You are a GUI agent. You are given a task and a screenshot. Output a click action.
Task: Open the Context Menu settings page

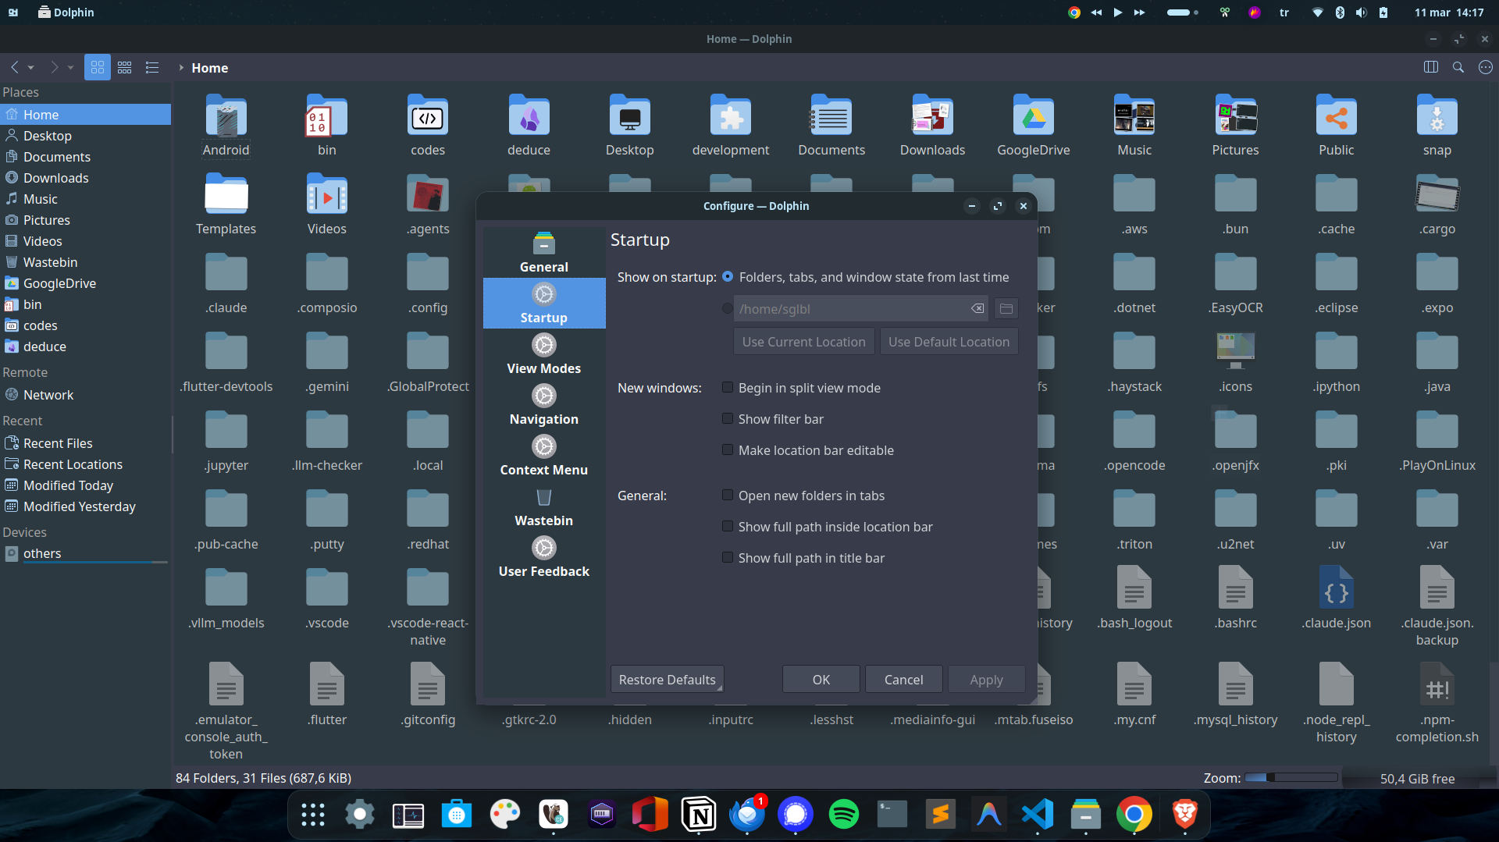point(544,456)
